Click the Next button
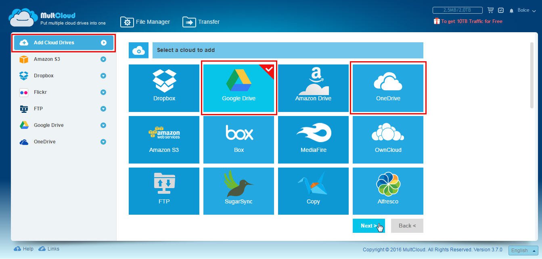Image resolution: width=542 pixels, height=259 pixels. (x=369, y=226)
